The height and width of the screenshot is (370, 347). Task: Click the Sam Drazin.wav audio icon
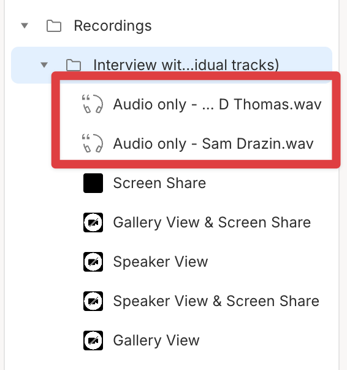coord(93,143)
